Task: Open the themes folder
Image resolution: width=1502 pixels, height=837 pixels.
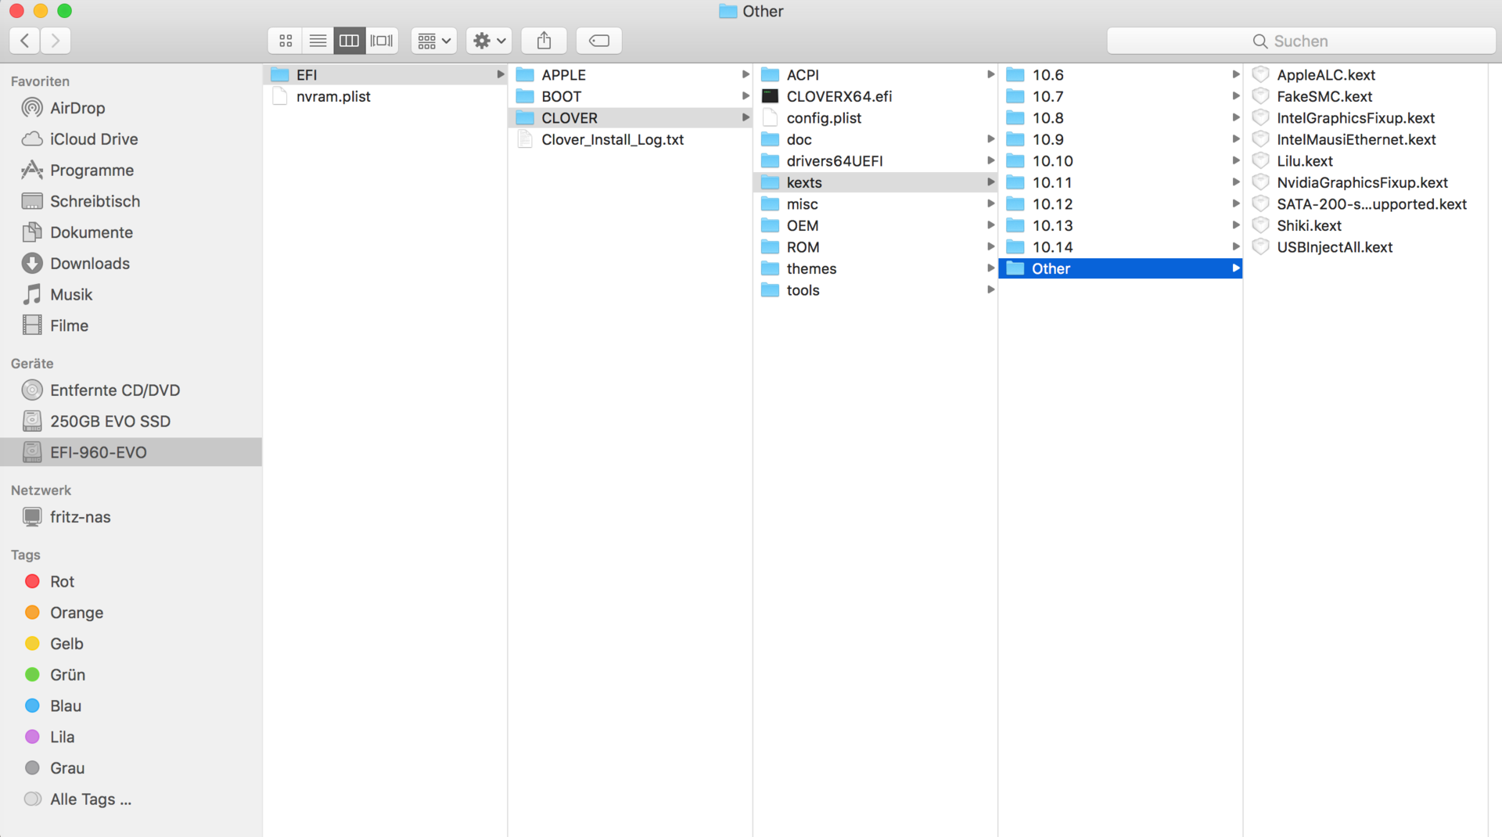Action: pos(875,268)
